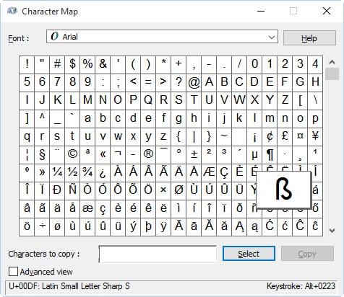Select the left guillemet « character
Image resolution: width=344 pixels, height=297 pixels.
pos(103,154)
